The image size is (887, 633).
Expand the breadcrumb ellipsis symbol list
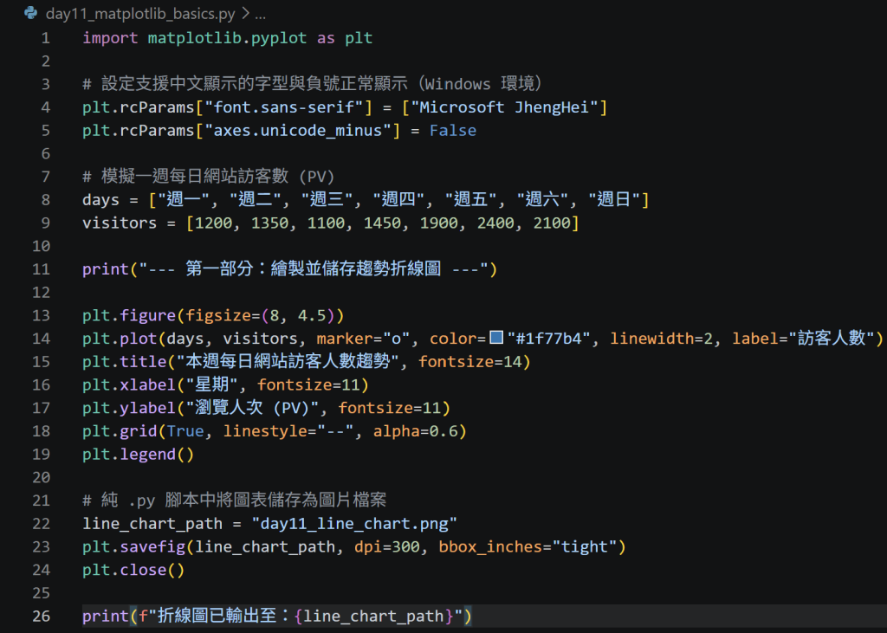260,15
